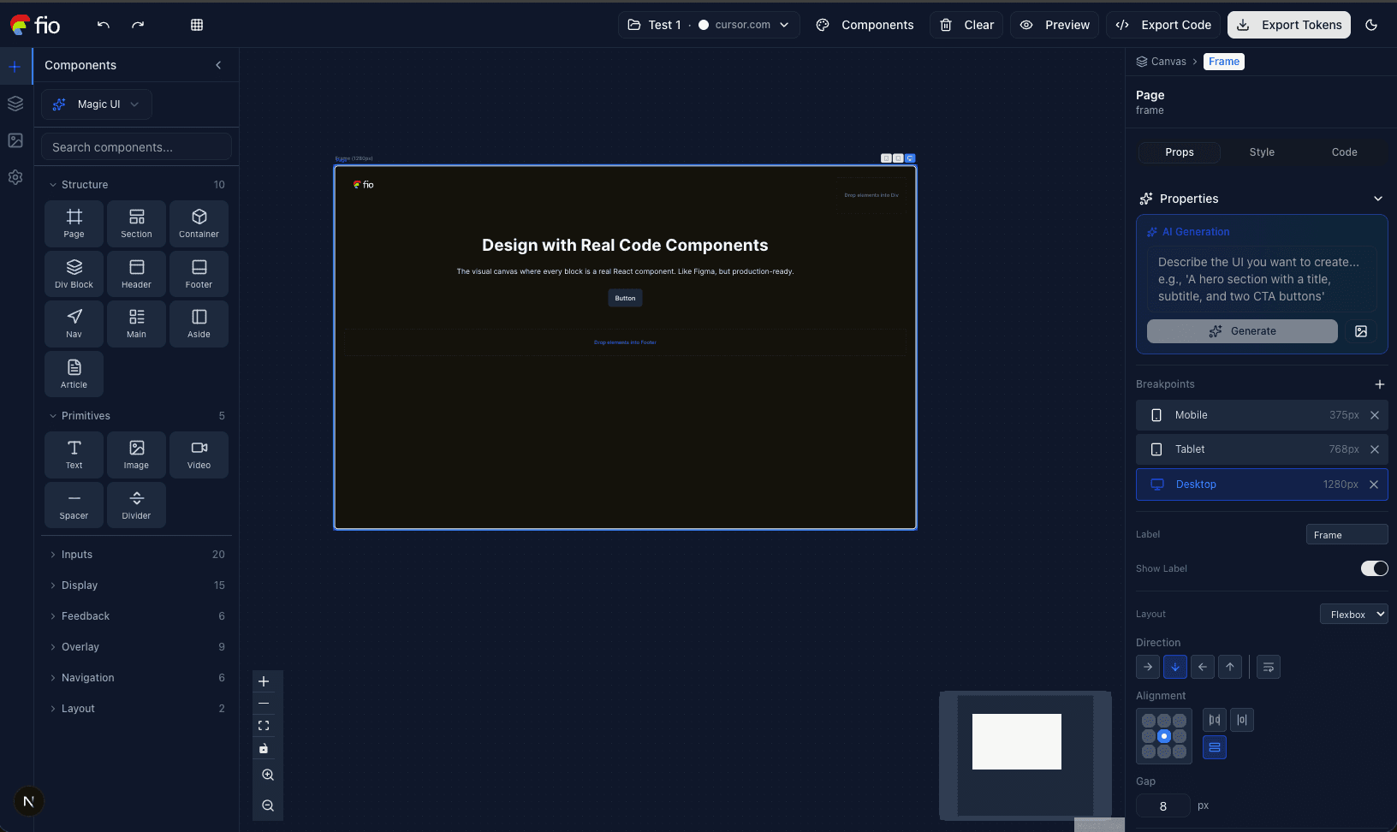The width and height of the screenshot is (1397, 832).
Task: Toggle the grid view icon
Action: 197,25
